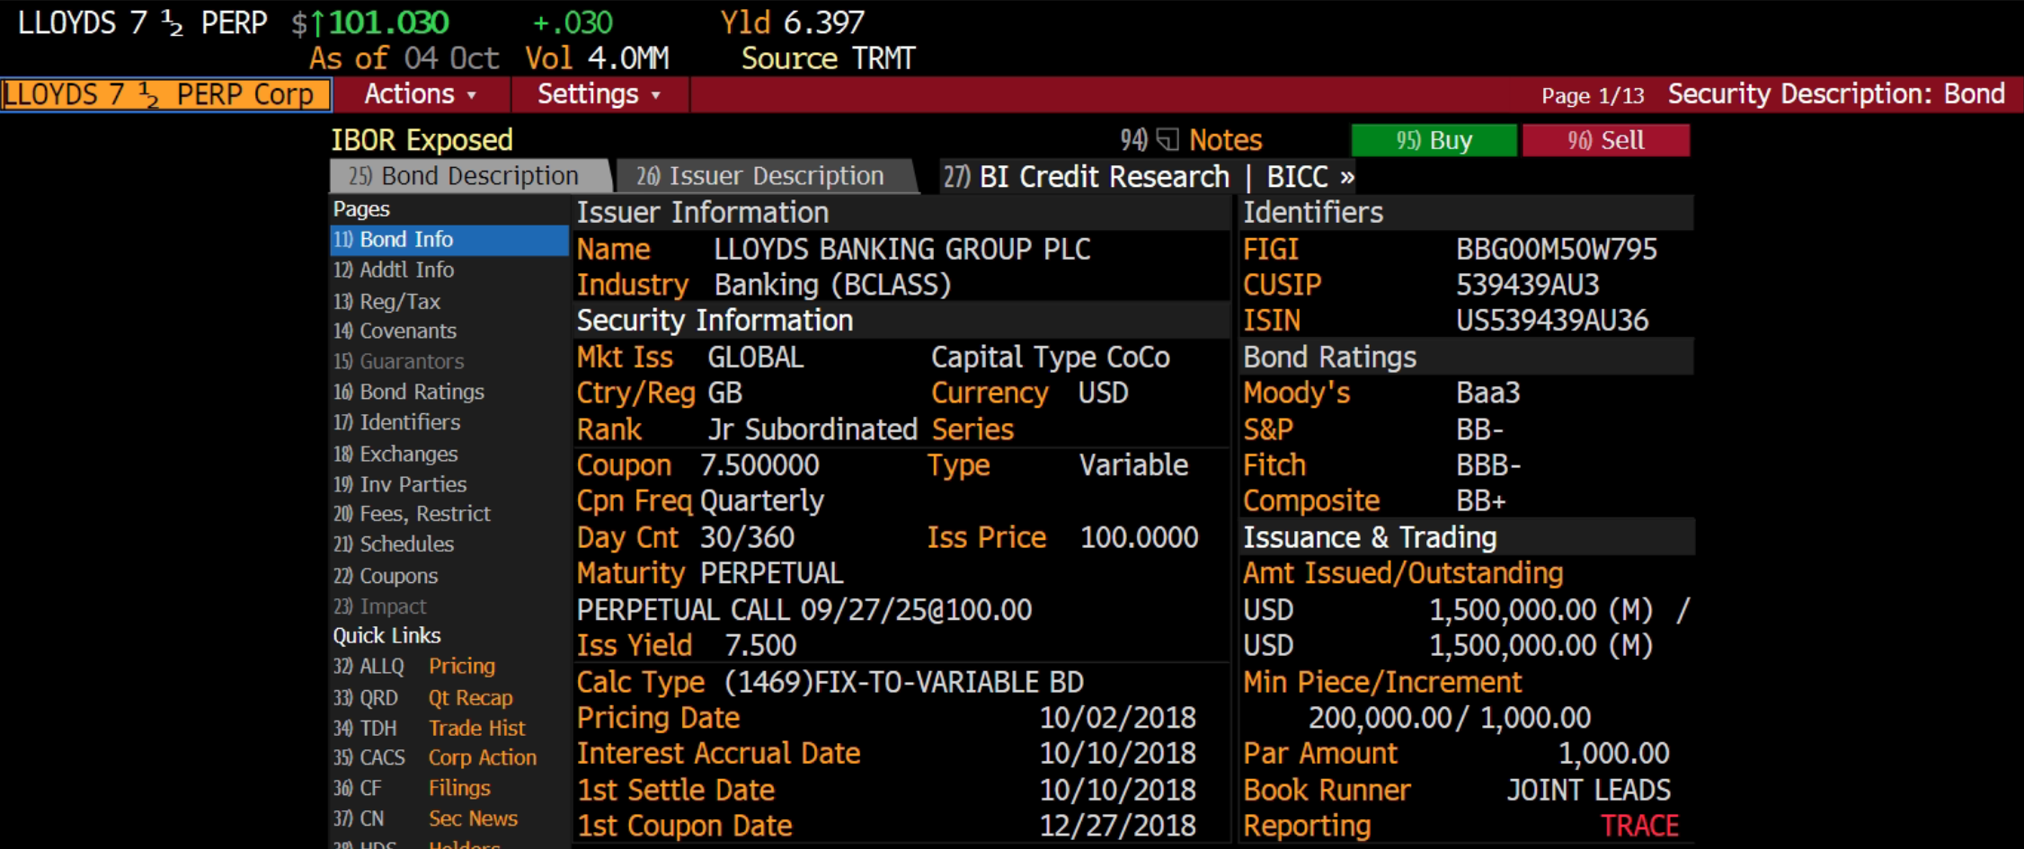Click the IBOR Exposed label
The image size is (2024, 849).
pyautogui.click(x=422, y=140)
